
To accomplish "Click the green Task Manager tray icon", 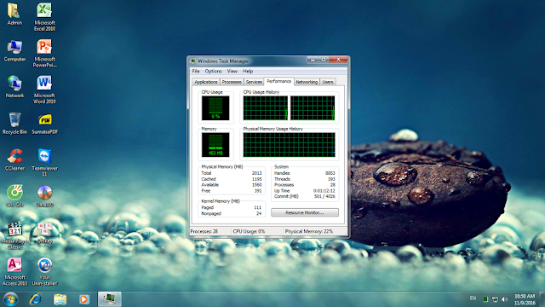I will click(x=485, y=299).
